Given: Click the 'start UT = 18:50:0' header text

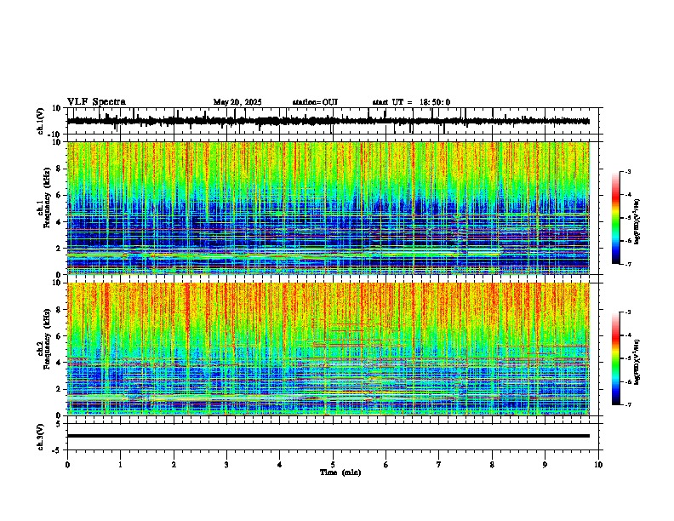Looking at the screenshot, I should pyautogui.click(x=411, y=102).
